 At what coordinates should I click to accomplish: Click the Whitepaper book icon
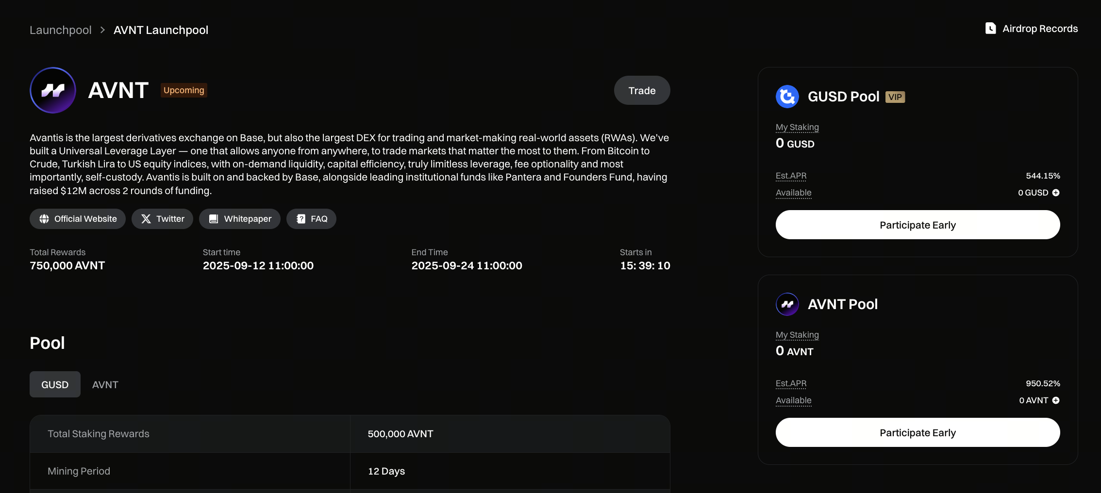214,219
